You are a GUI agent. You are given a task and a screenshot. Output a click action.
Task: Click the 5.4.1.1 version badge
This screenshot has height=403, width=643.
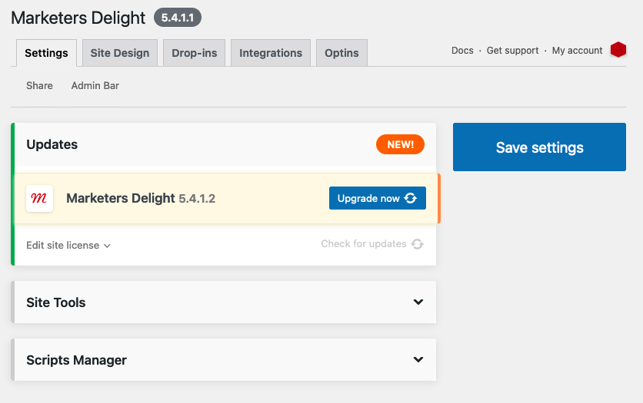178,18
